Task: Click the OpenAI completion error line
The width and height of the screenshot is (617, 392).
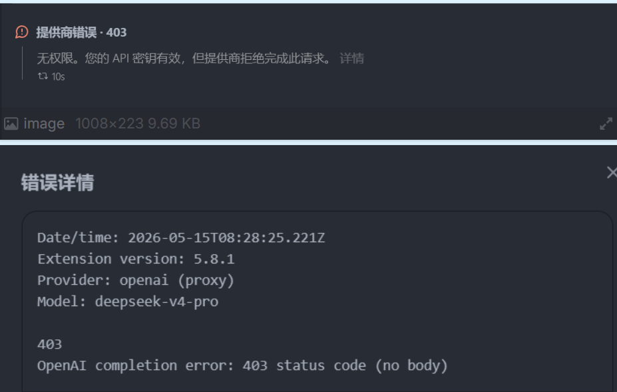Action: [243, 365]
